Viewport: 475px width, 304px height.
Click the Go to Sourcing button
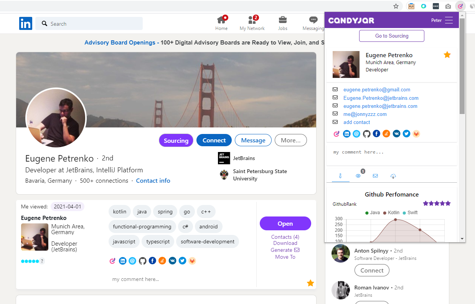(392, 36)
